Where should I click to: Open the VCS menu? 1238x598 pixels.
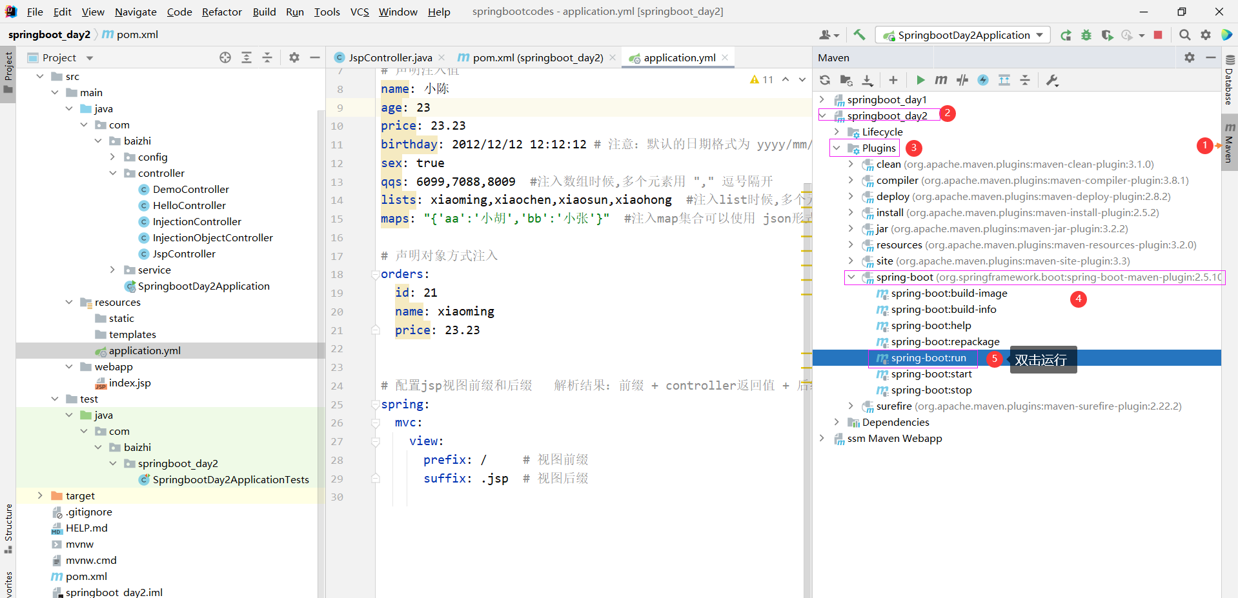tap(360, 12)
